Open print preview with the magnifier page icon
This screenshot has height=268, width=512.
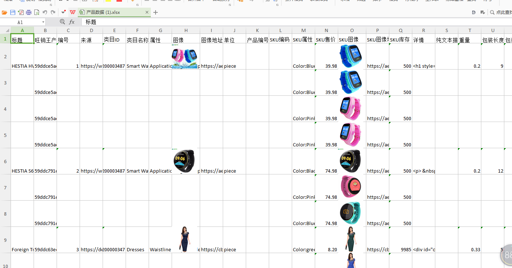click(x=37, y=12)
